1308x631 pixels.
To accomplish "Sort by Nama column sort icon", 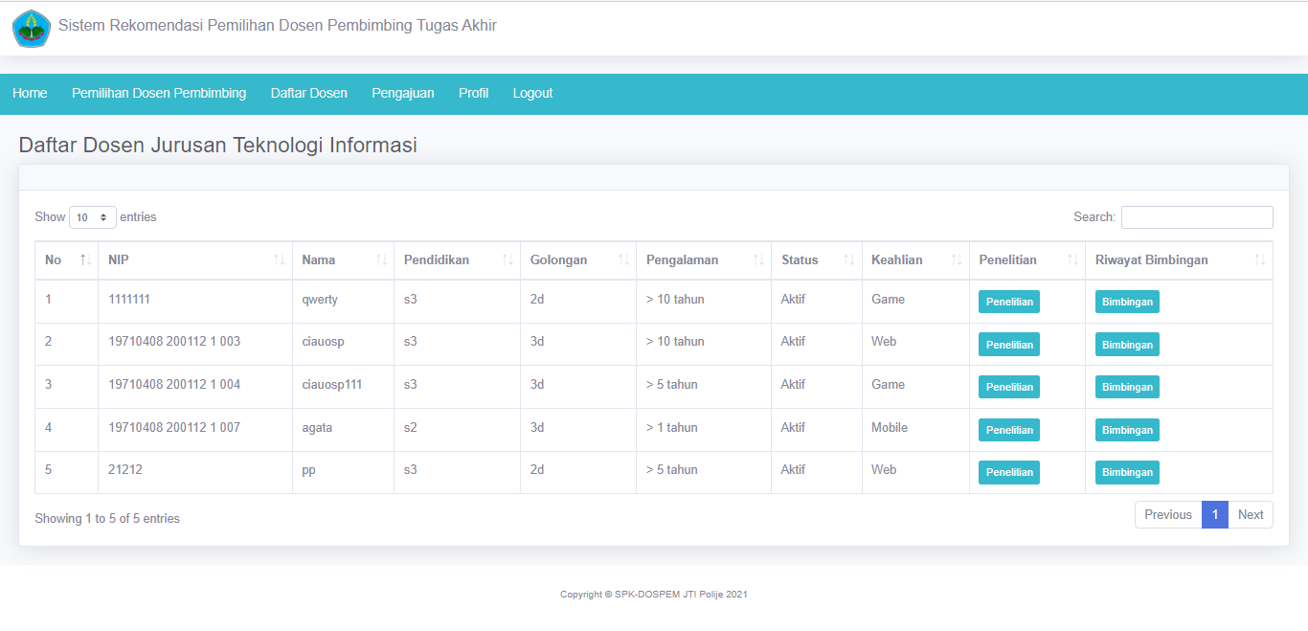I will coord(380,260).
